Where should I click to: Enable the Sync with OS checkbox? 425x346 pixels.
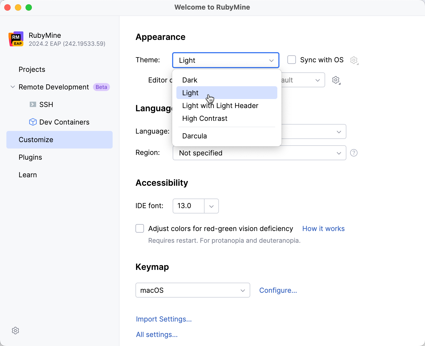click(291, 60)
